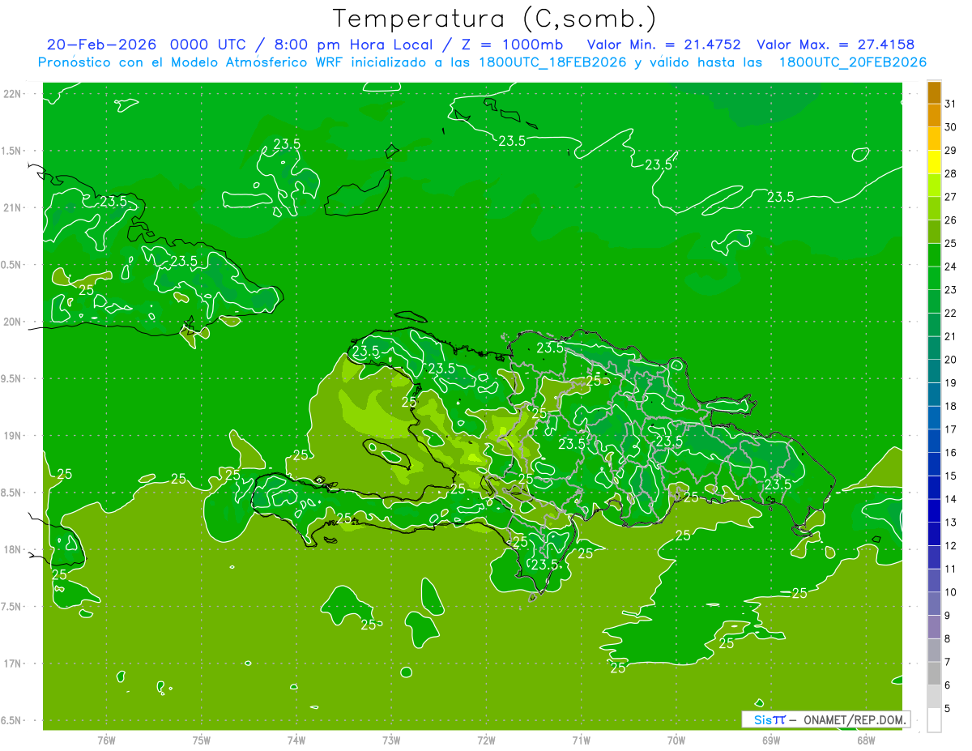This screenshot has width=972, height=751.
Task: Click the color bar legend value '5'
Action: [x=947, y=708]
